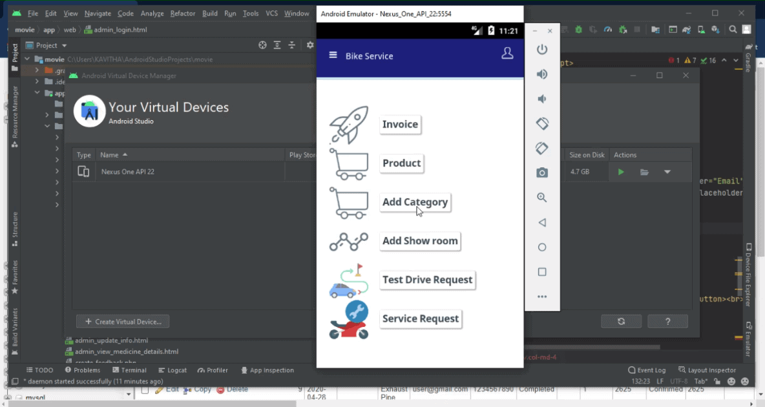Tap the user profile icon in app bar
The width and height of the screenshot is (765, 407).
(507, 54)
